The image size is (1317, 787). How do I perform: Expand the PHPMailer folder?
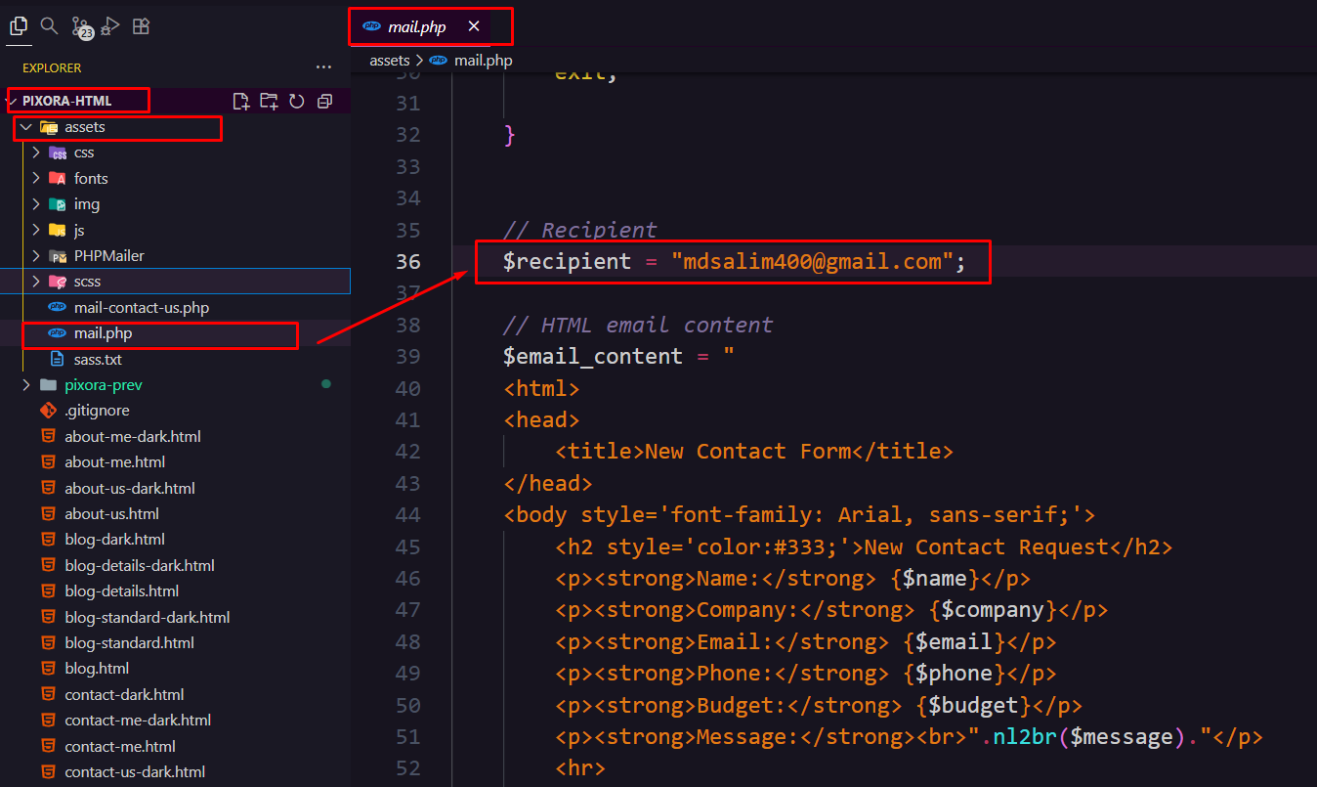tap(108, 255)
